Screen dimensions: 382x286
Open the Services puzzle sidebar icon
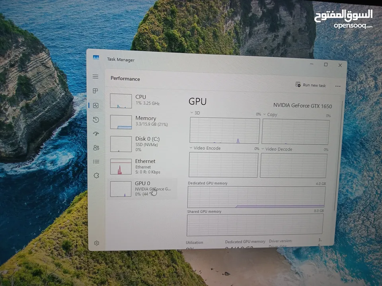tap(96, 175)
